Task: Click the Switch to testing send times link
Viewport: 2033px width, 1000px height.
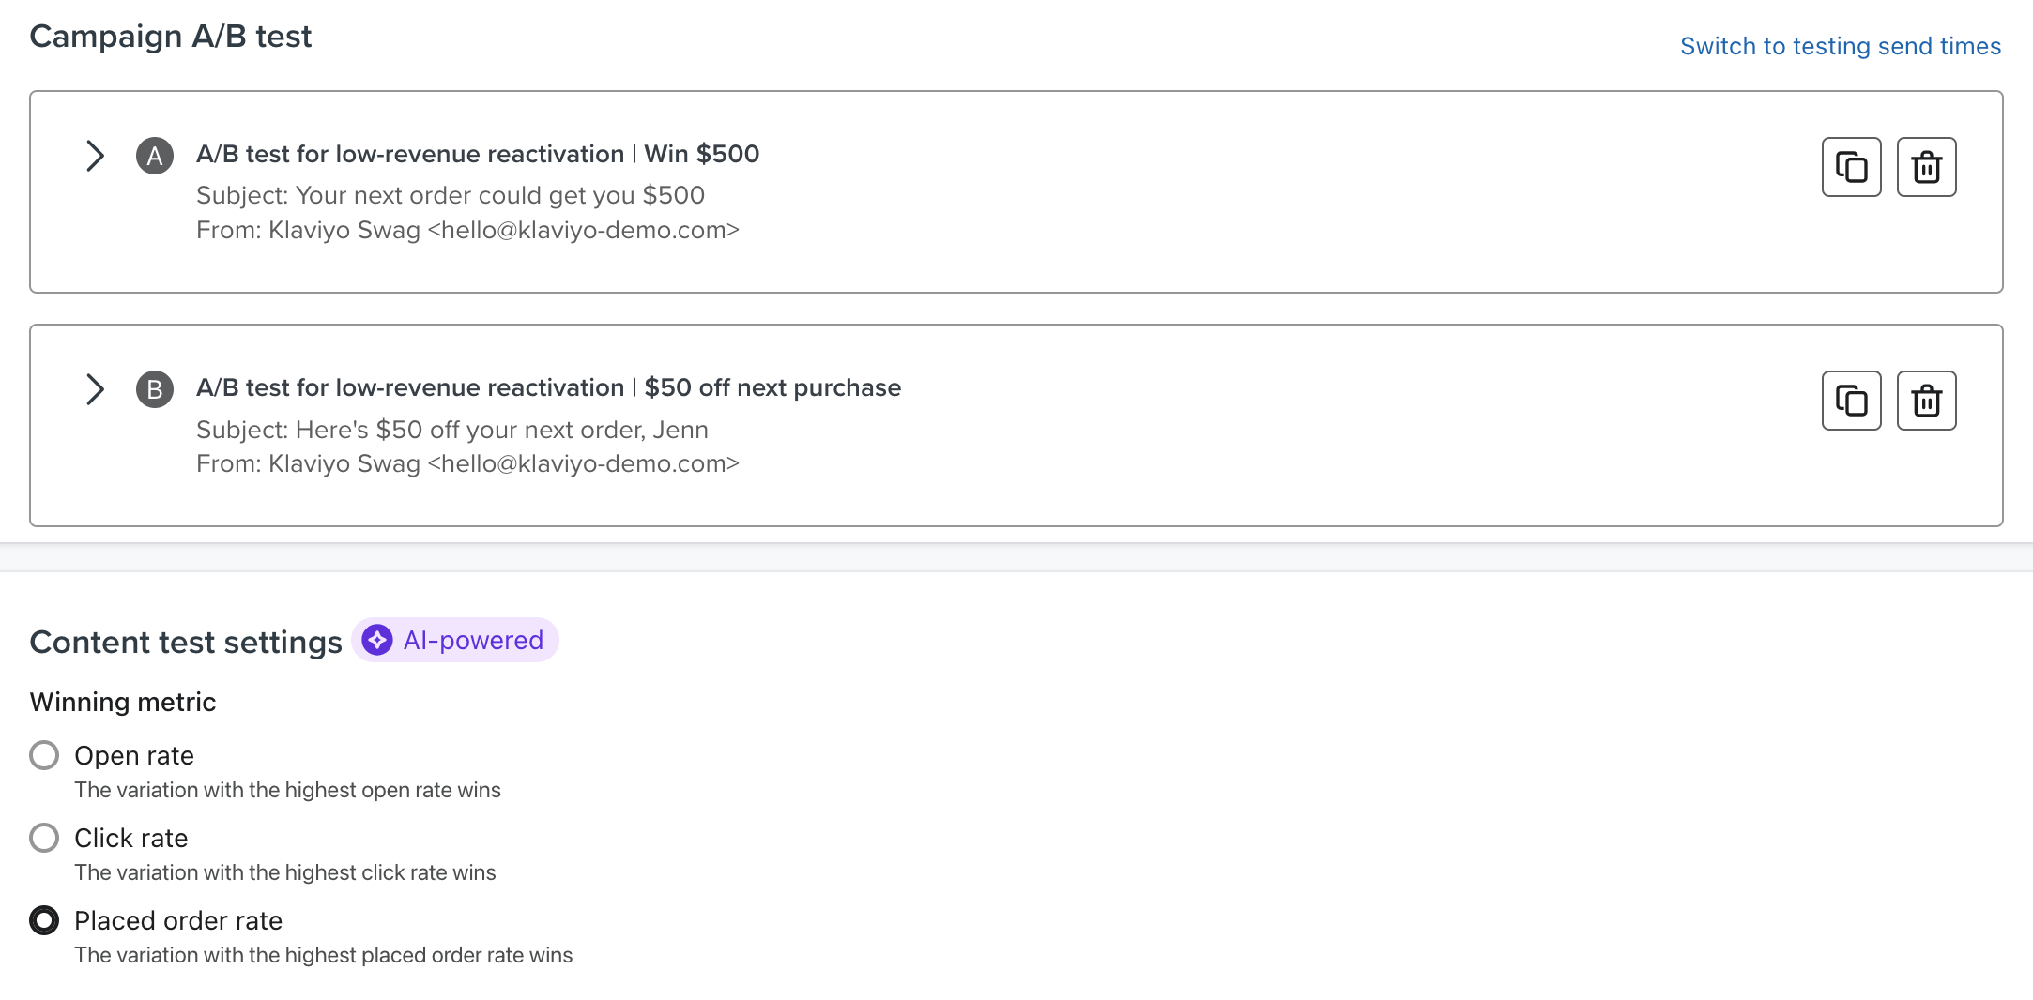Action: (1840, 46)
